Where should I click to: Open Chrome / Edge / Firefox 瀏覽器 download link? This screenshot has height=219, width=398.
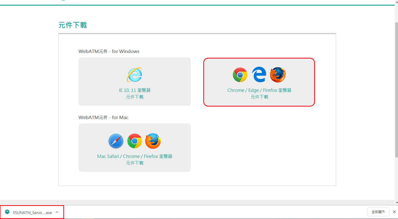tap(259, 90)
